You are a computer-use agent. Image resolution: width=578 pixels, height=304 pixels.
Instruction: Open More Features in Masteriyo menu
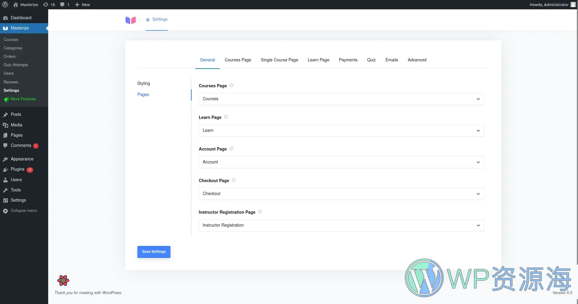[x=23, y=99]
